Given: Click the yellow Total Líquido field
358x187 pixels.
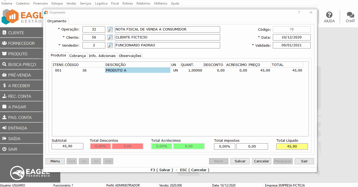Looking at the screenshot, I should tap(292, 146).
